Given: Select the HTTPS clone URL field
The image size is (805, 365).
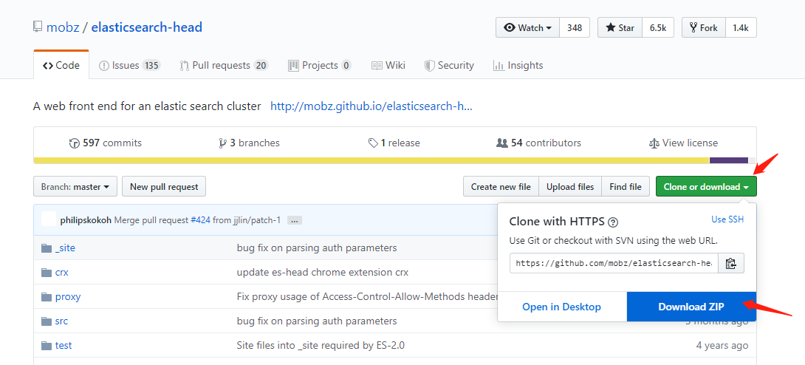Looking at the screenshot, I should coord(614,263).
